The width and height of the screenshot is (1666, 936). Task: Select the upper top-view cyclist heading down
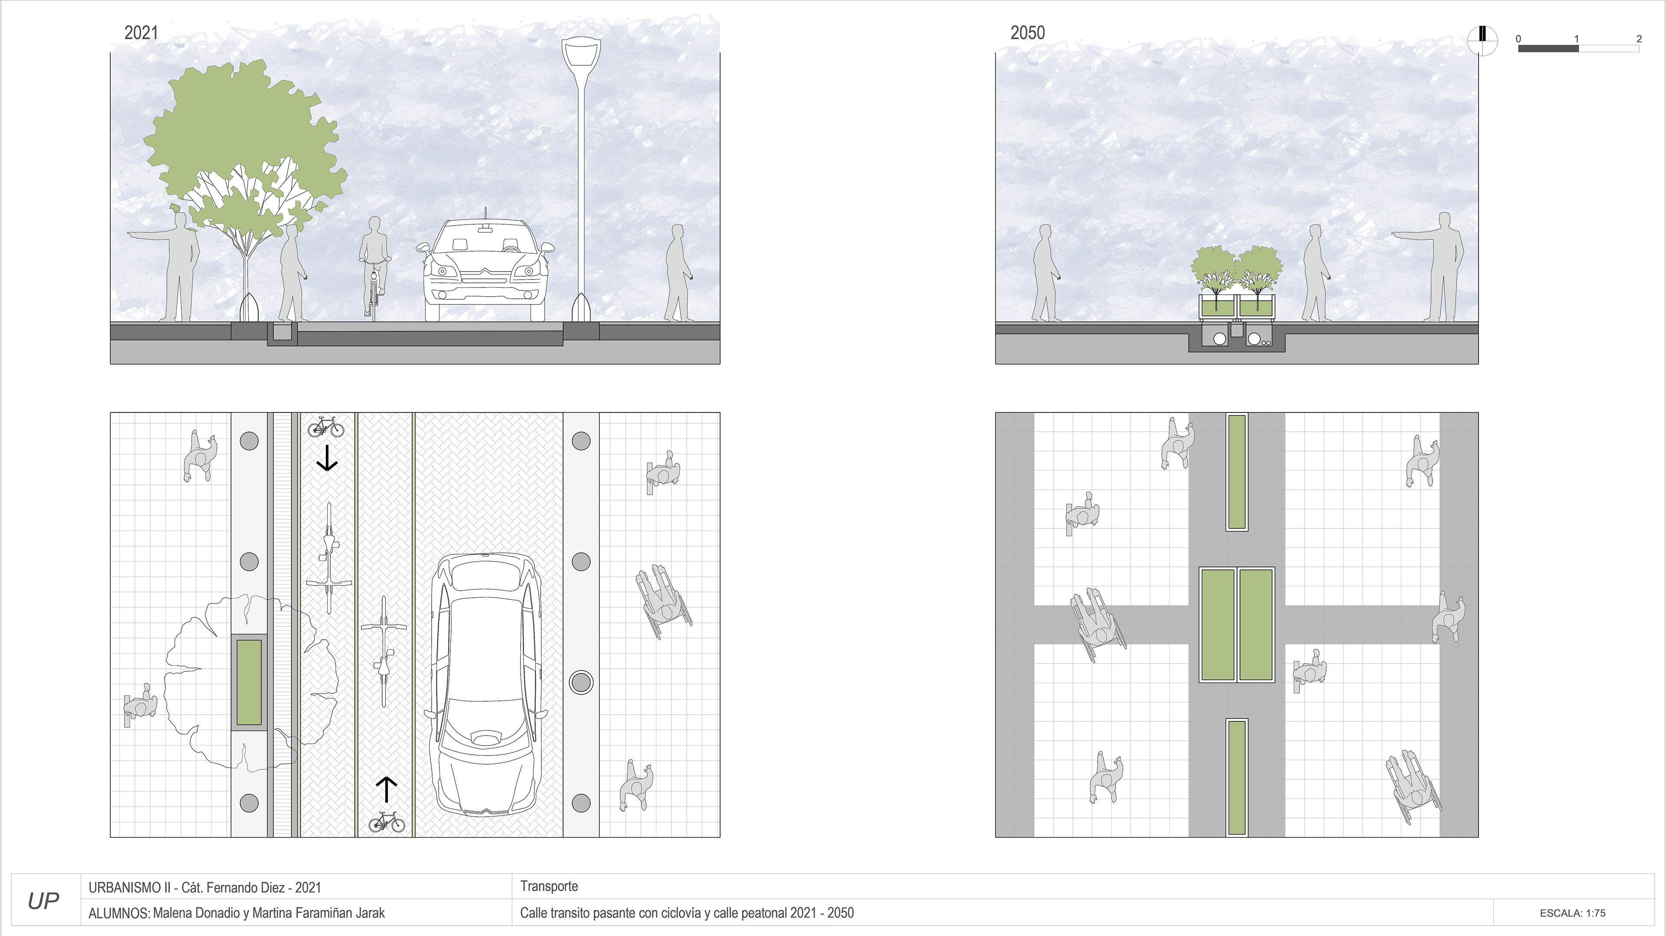[330, 558]
